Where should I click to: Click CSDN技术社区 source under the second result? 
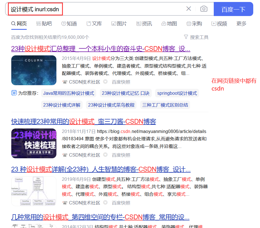click(84, 155)
